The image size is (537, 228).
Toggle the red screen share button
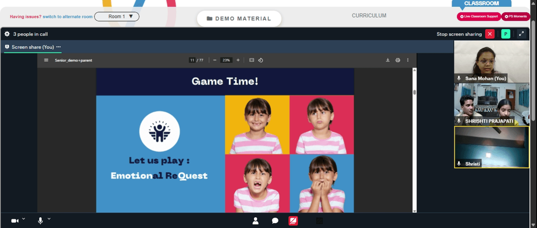tap(293, 221)
